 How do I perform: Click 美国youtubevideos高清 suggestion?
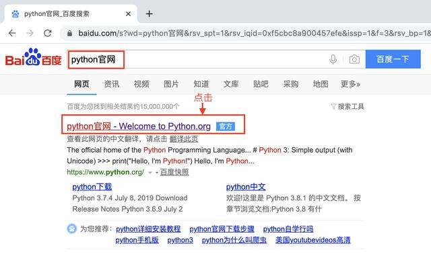pyautogui.click(x=313, y=240)
